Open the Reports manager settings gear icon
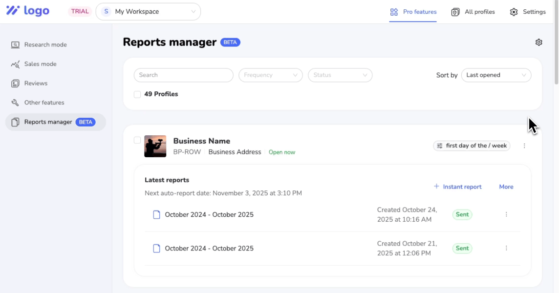 (538, 42)
